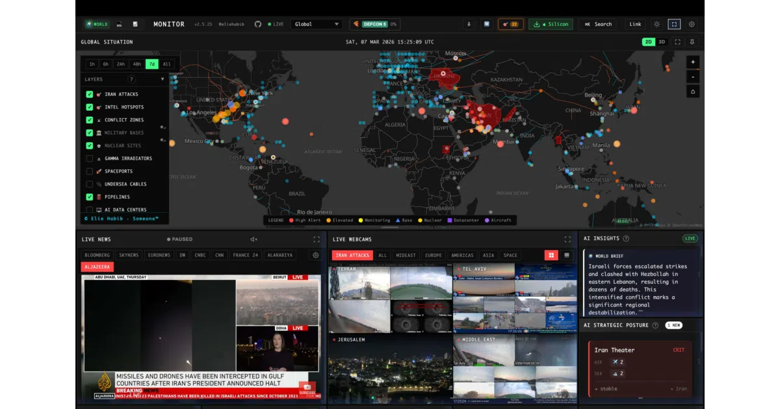This screenshot has width=780, height=409.
Task: Select the FRANCE 24 news channel
Action: point(246,255)
